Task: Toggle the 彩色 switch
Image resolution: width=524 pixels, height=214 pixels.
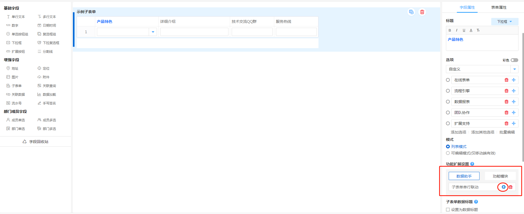Action: pyautogui.click(x=514, y=60)
